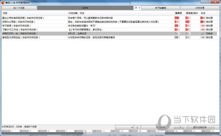Click the 显示归档任务 button at bottom right
Image resolution: width=221 pixels, height=136 pixels.
point(200,128)
